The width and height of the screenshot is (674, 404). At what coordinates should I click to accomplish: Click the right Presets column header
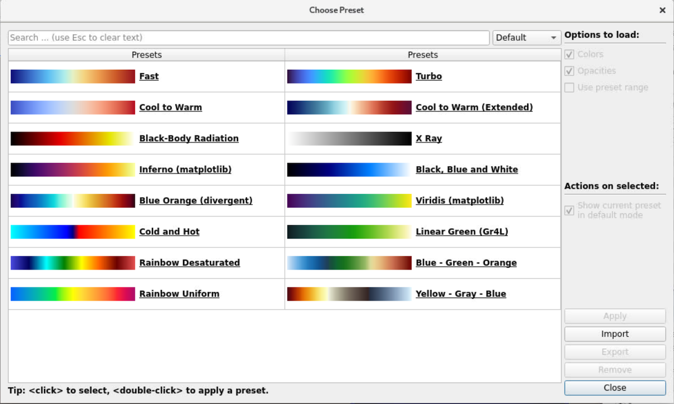(x=423, y=55)
